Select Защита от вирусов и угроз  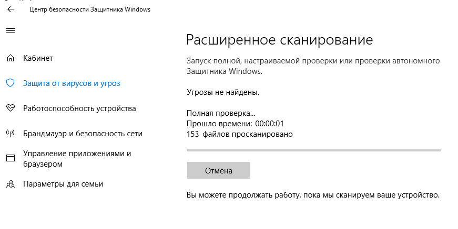click(71, 83)
